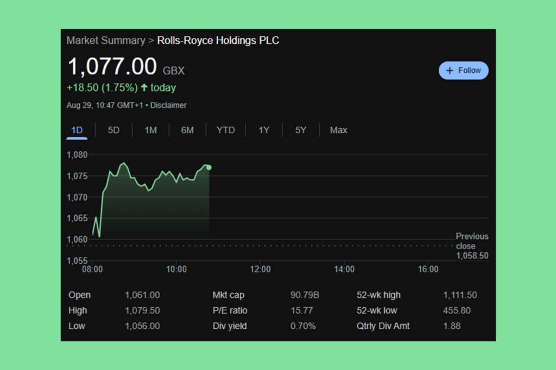The image size is (556, 370).
Task: Click the 52-wk low label
Action: pyautogui.click(x=377, y=310)
